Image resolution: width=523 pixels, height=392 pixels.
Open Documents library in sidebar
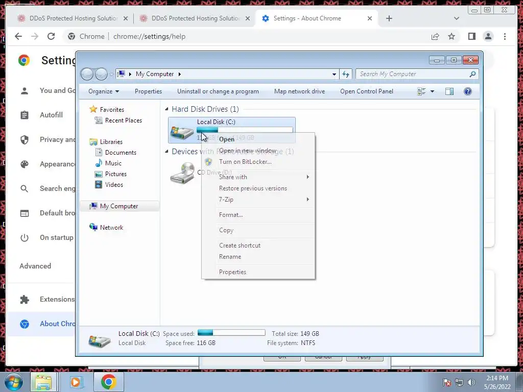pyautogui.click(x=116, y=152)
